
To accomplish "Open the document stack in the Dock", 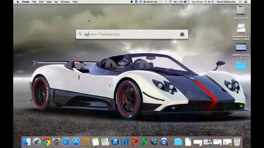I will coord(188,142).
